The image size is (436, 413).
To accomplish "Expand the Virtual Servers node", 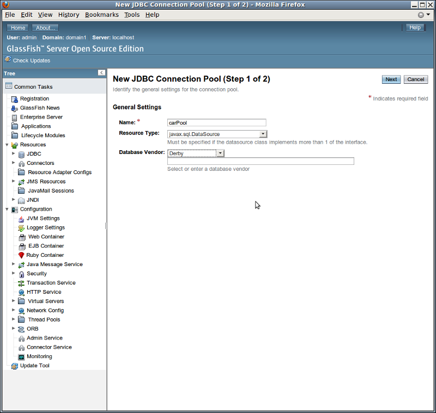I will pyautogui.click(x=13, y=300).
